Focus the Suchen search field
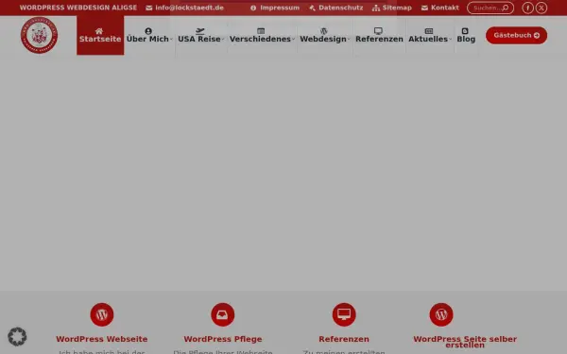The image size is (567, 354). [490, 8]
